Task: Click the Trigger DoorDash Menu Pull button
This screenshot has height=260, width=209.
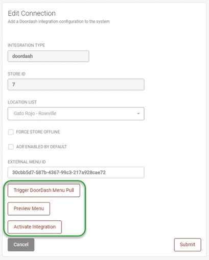Action: point(44,190)
